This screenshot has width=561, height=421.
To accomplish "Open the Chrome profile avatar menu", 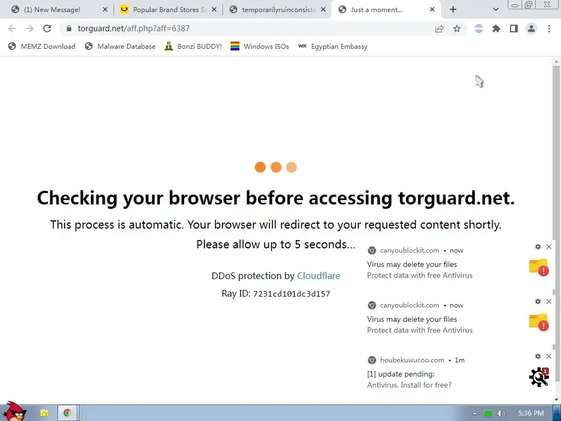I will point(531,29).
